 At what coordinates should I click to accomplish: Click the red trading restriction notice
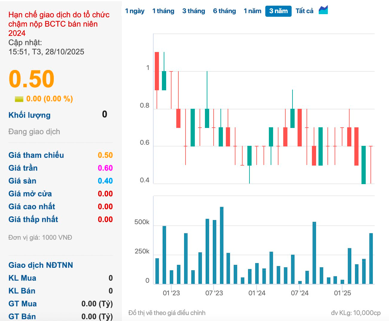tap(59, 24)
